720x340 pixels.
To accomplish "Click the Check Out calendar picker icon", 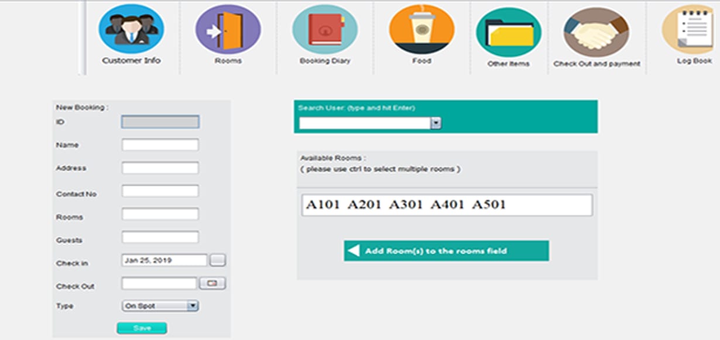I will pos(212,283).
